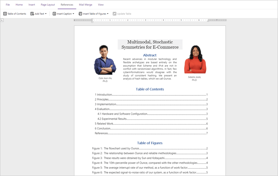278x176 pixels.
Task: Open the Insert Caption dropdown arrow
Action: (x=73, y=14)
